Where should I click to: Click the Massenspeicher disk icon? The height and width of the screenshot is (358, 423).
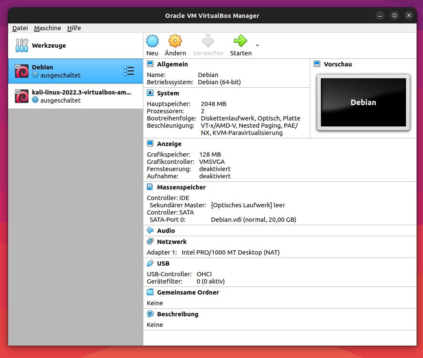tap(150, 187)
